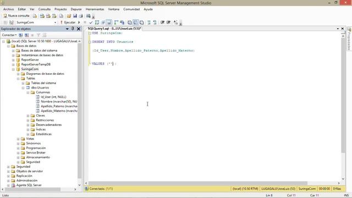Specify values for template parameters icon
The image size is (352, 198).
(175, 23)
